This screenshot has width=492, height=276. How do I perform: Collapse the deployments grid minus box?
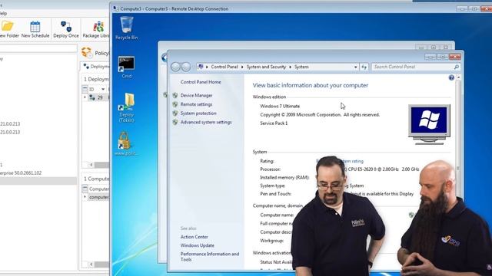click(x=85, y=89)
